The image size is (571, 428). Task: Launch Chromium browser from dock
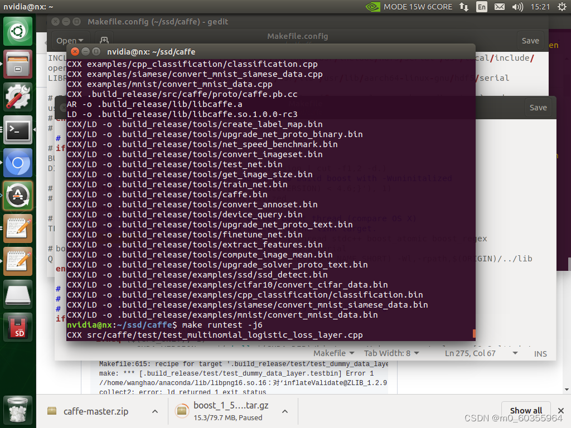click(18, 163)
